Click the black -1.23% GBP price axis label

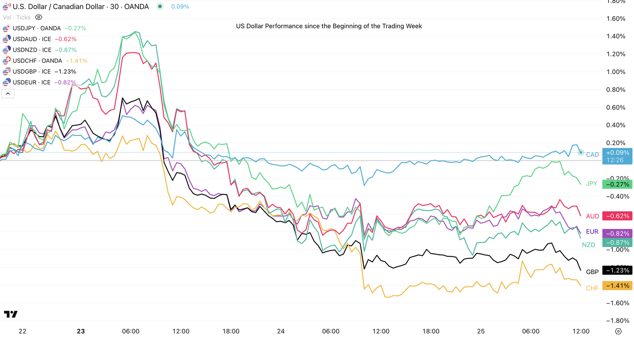pyautogui.click(x=617, y=271)
